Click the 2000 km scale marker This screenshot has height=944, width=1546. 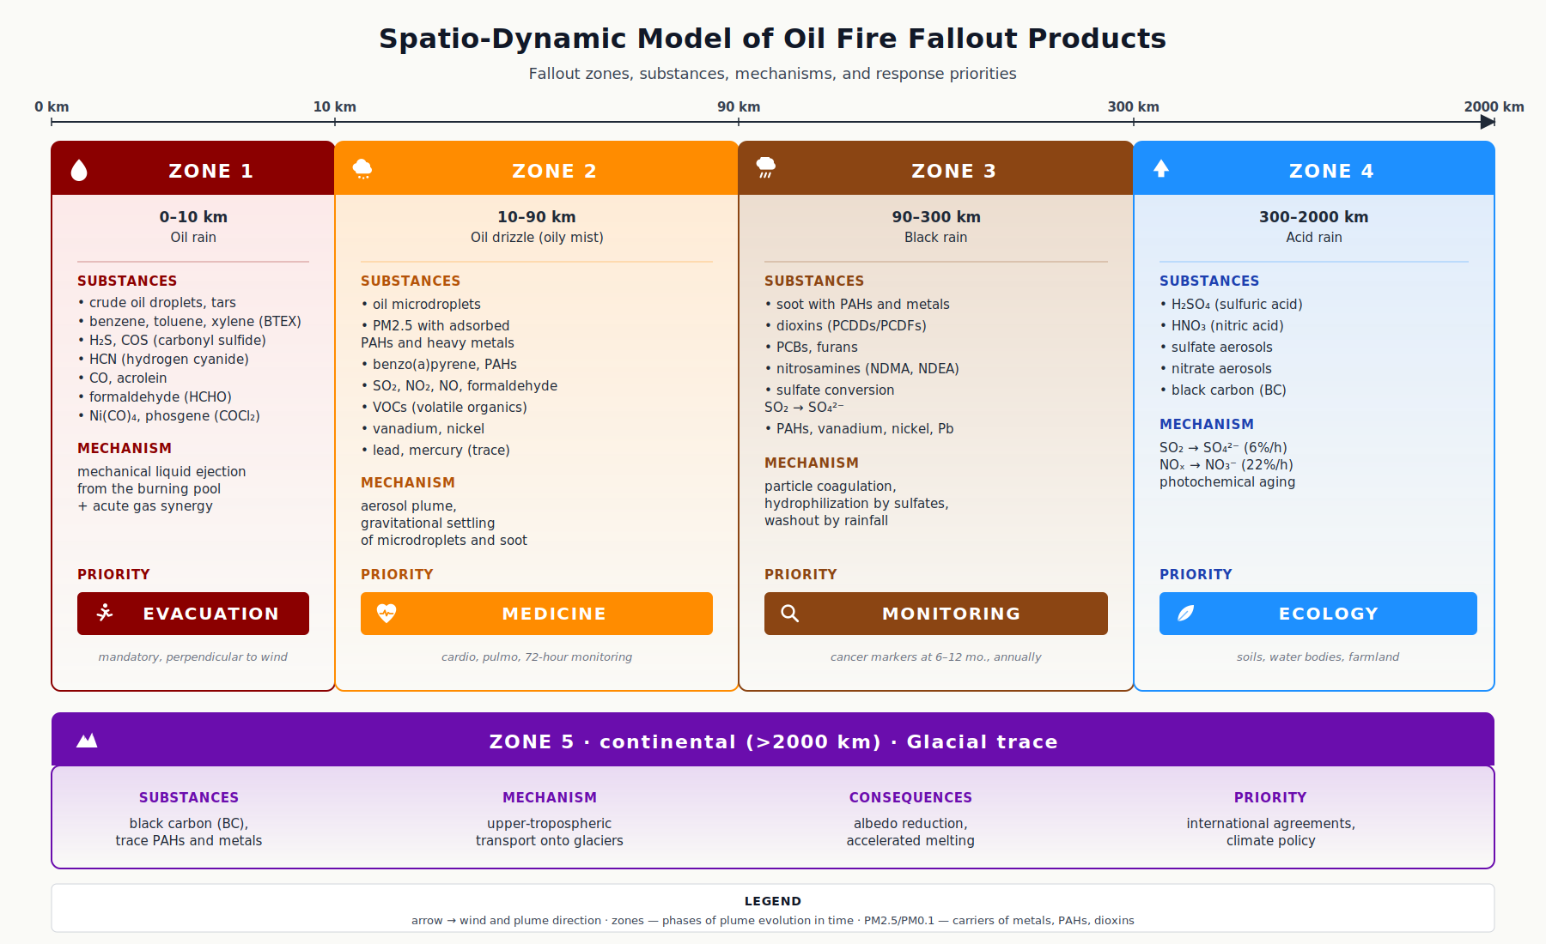click(x=1494, y=107)
